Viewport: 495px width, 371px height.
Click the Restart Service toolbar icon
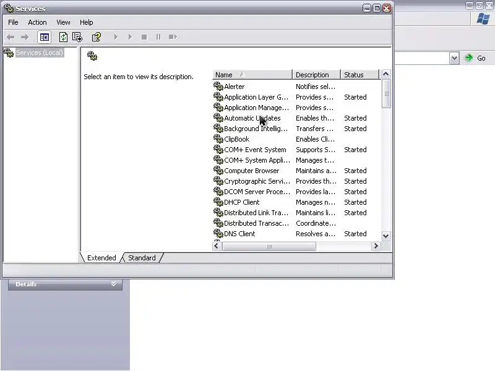coord(173,37)
